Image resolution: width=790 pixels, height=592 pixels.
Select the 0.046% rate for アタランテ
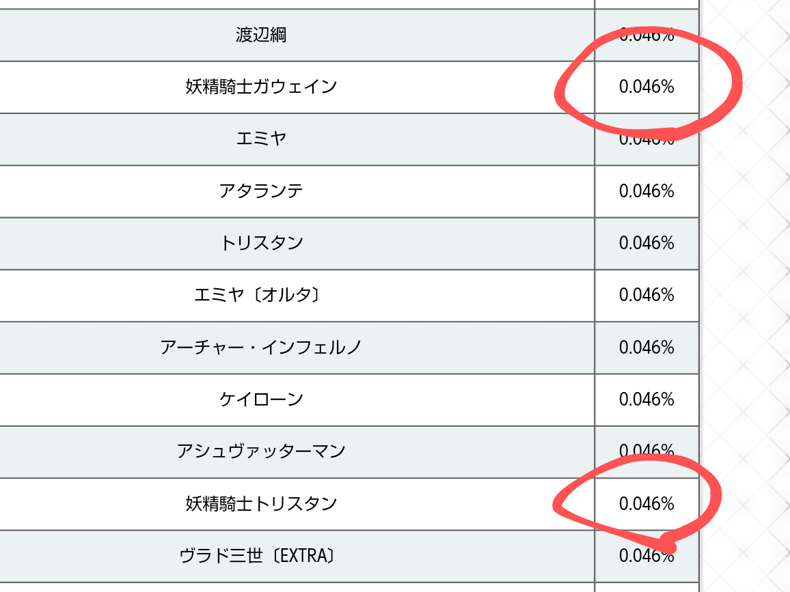(x=646, y=191)
